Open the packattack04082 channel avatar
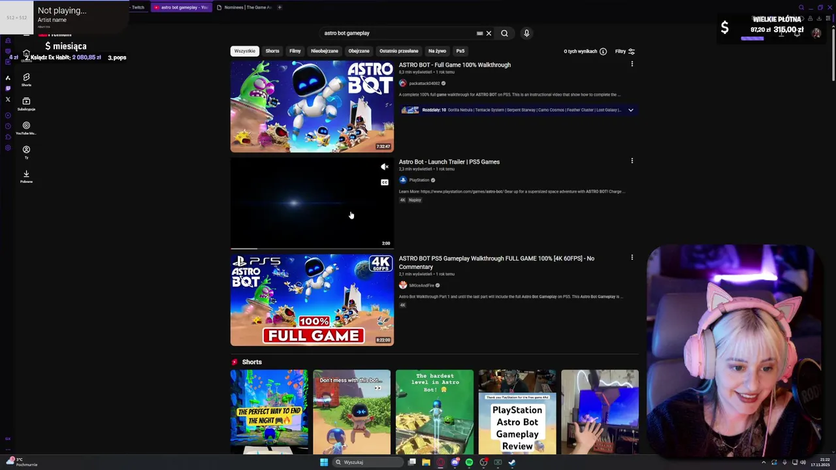This screenshot has width=836, height=470. (403, 84)
